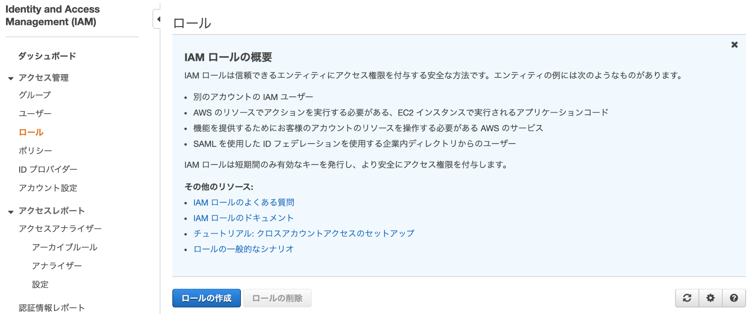Open the settings gear icon
This screenshot has width=749, height=314.
tap(710, 298)
